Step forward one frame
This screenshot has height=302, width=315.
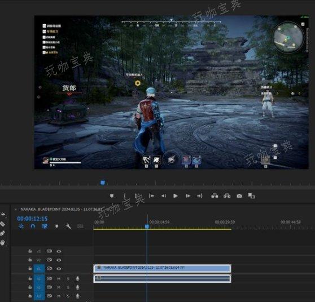[188, 196]
